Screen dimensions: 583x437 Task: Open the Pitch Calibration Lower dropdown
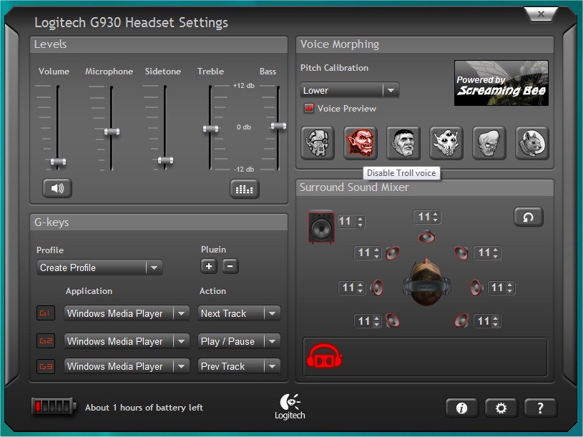tap(350, 90)
